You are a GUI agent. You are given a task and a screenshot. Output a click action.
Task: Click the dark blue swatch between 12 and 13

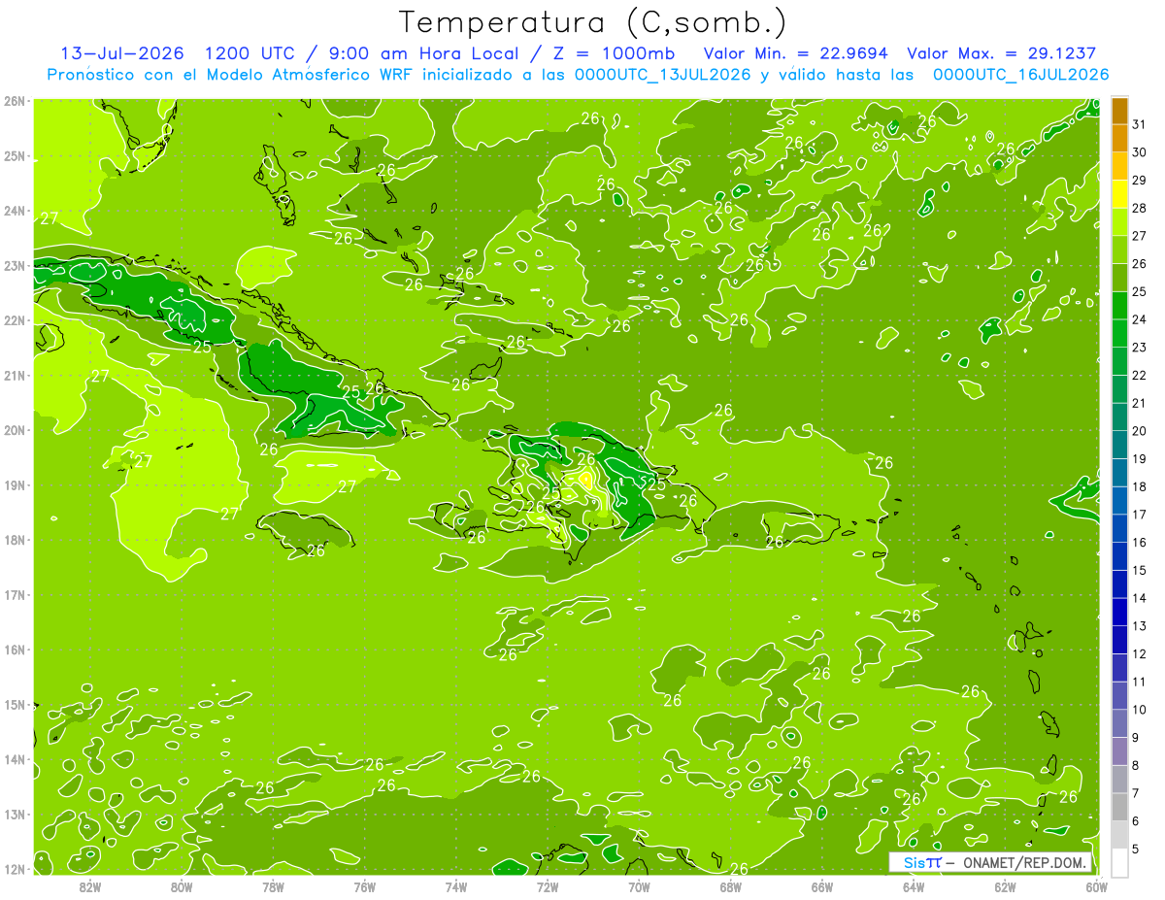tap(1119, 639)
